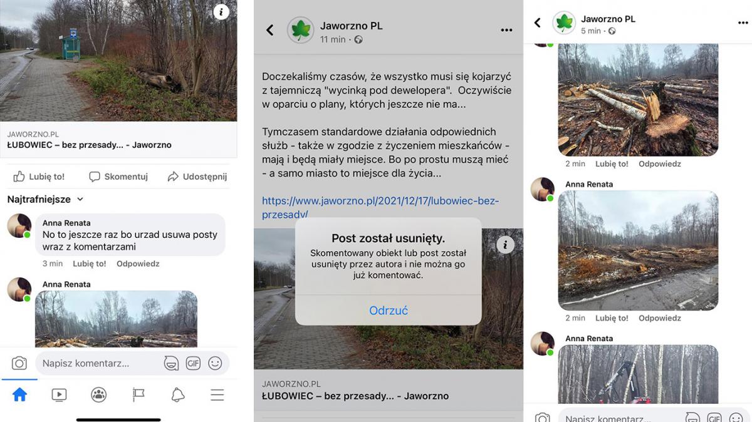752x422 pixels.
Task: Open the Home feed tab
Action: pyautogui.click(x=20, y=394)
